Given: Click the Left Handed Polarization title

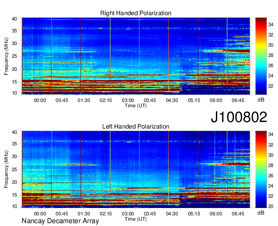Looking at the screenshot, I should click(x=136, y=127).
